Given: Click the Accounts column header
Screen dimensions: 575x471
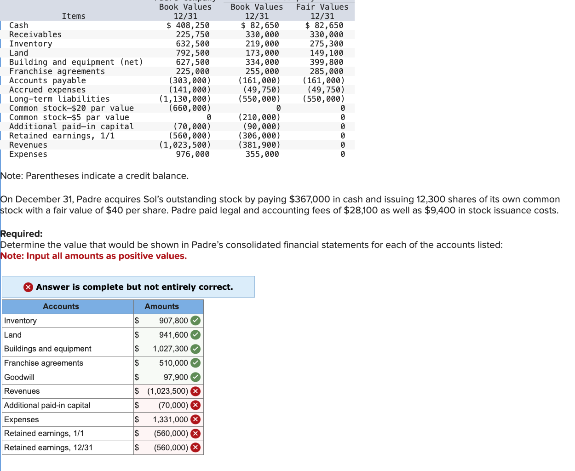Looking at the screenshot, I should 61,306.
